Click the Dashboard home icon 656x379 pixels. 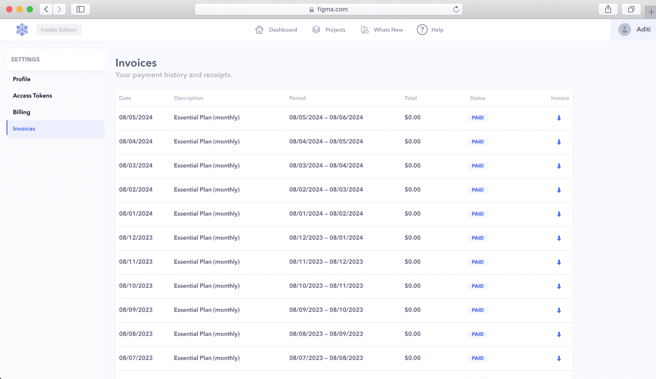[259, 30]
